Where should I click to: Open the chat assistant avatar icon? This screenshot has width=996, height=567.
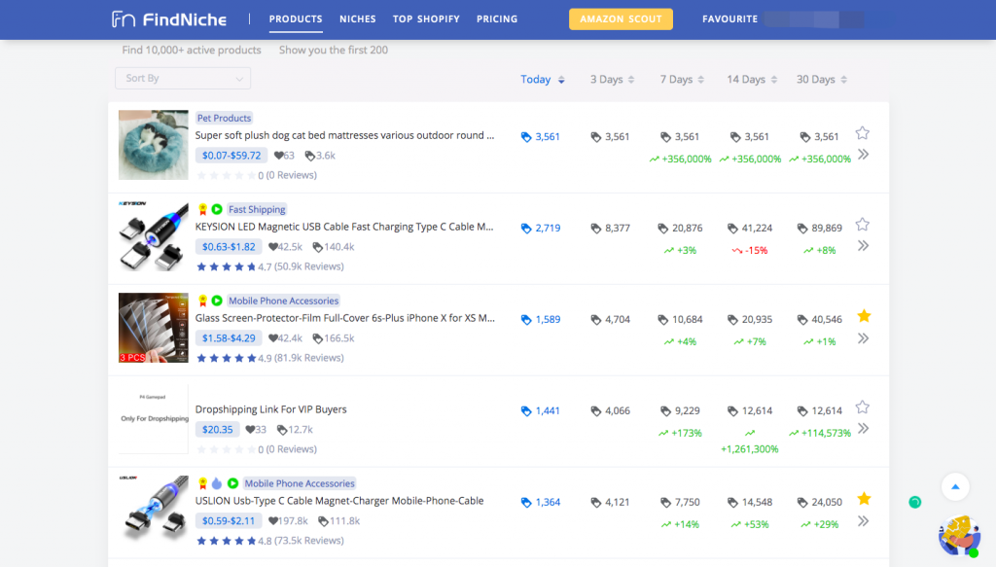(x=960, y=536)
